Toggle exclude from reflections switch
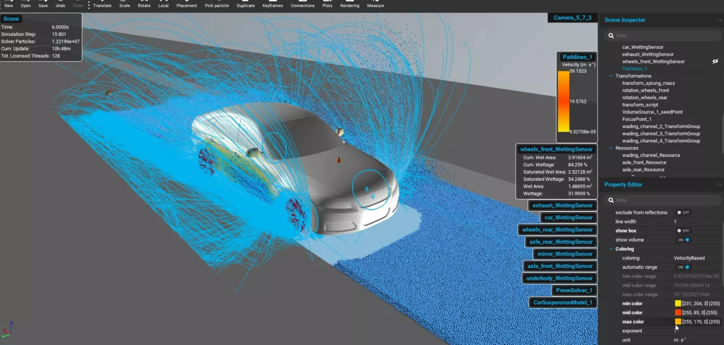 point(683,212)
